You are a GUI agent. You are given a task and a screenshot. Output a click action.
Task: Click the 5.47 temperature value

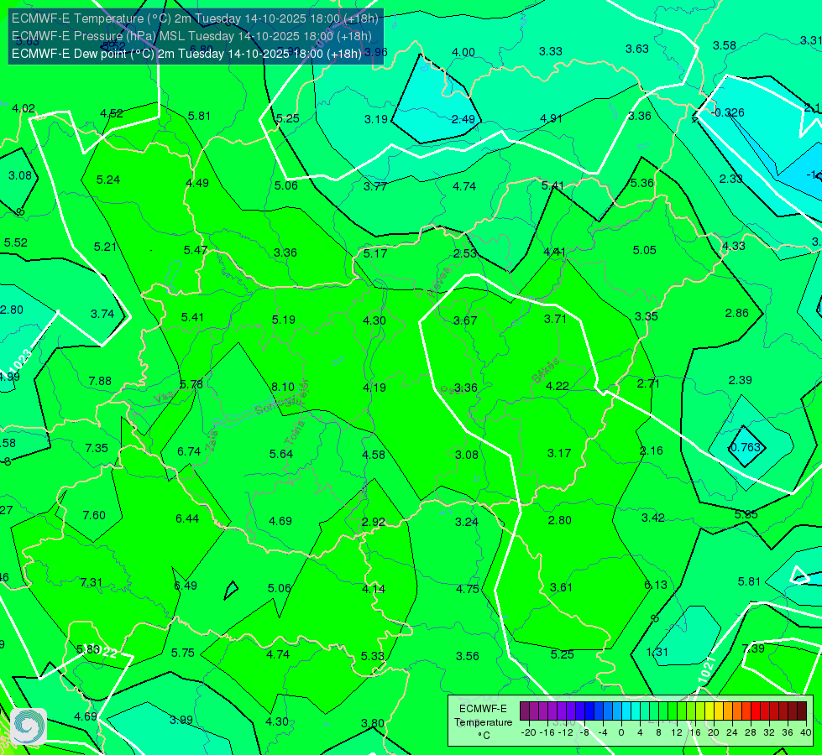195,250
